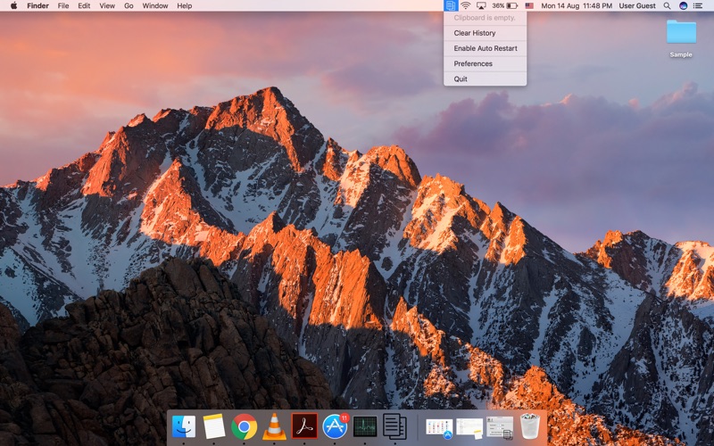Open VLC media player from Dock
The image size is (714, 446).
coord(274,427)
